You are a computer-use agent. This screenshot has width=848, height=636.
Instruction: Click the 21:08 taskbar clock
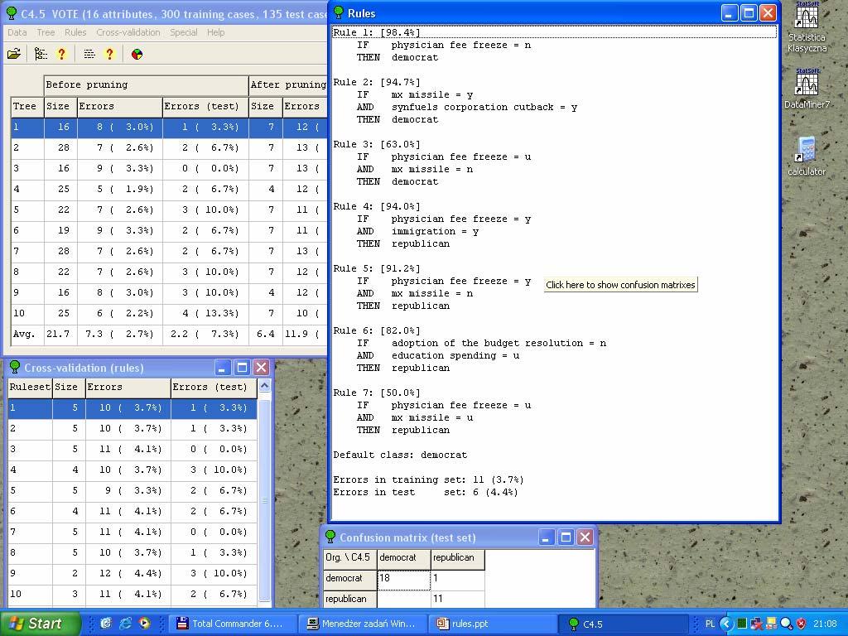pyautogui.click(x=824, y=624)
